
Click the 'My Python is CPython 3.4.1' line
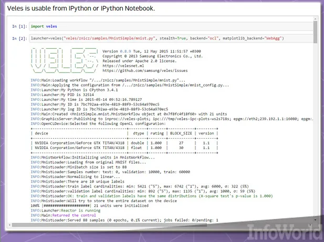tap(74, 90)
